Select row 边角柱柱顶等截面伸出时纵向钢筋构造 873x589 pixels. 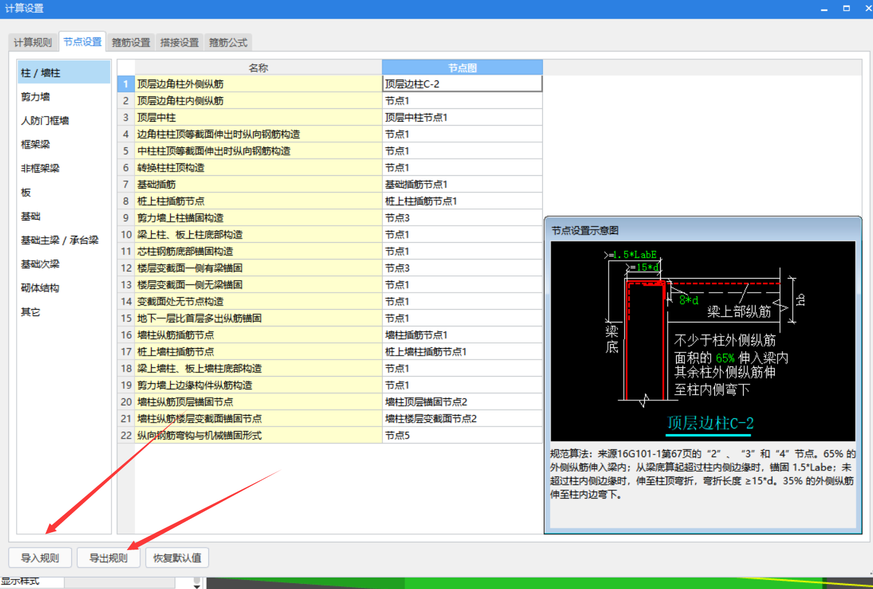click(258, 134)
